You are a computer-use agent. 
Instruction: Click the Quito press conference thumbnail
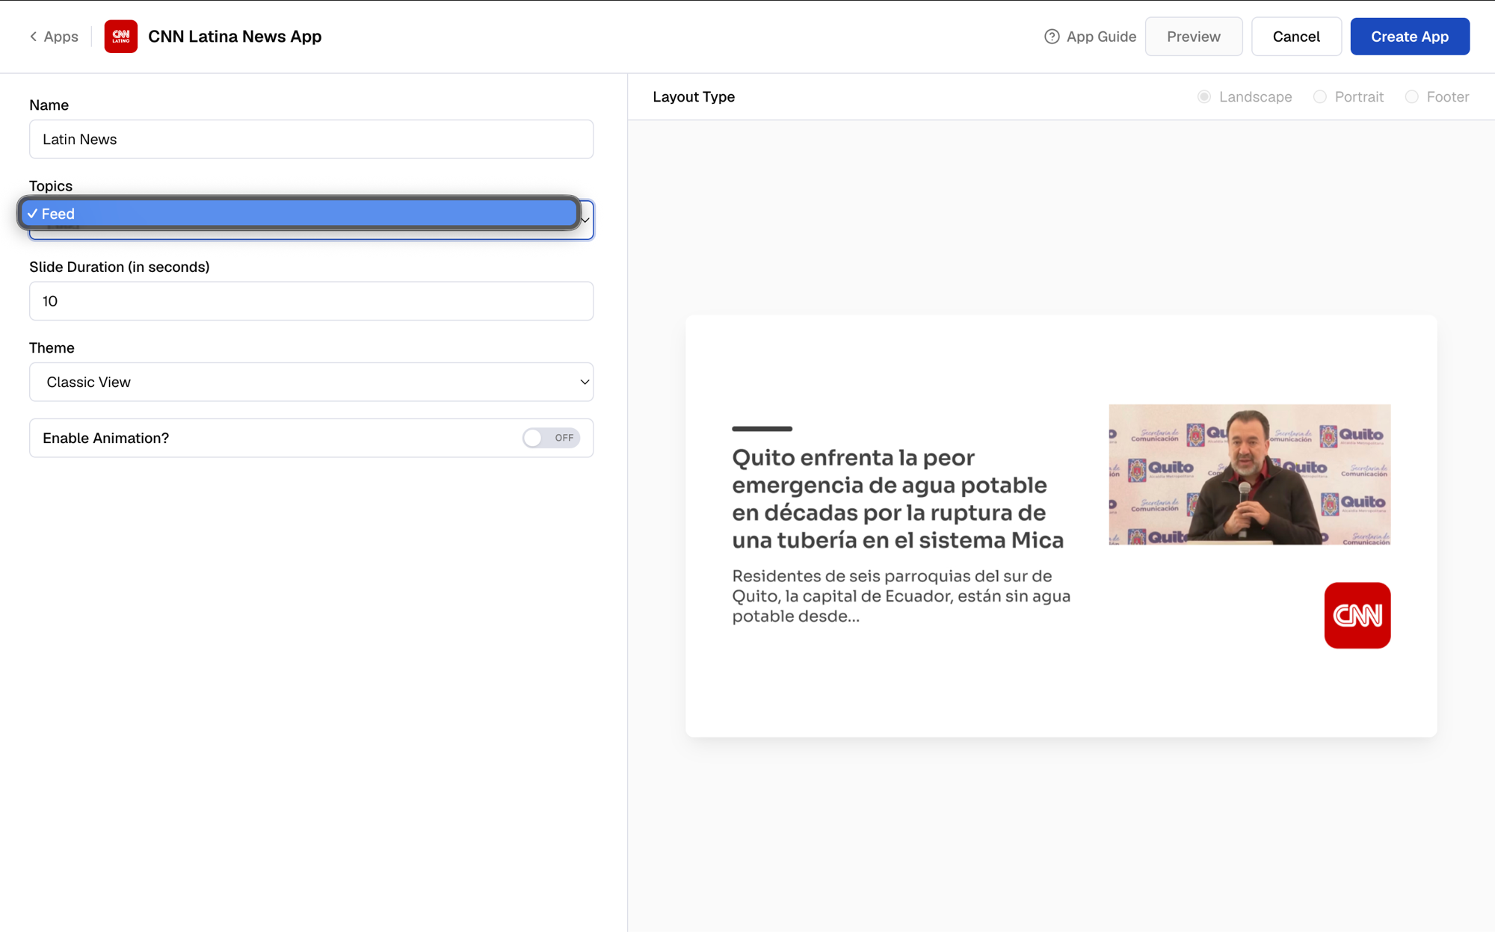coord(1249,474)
